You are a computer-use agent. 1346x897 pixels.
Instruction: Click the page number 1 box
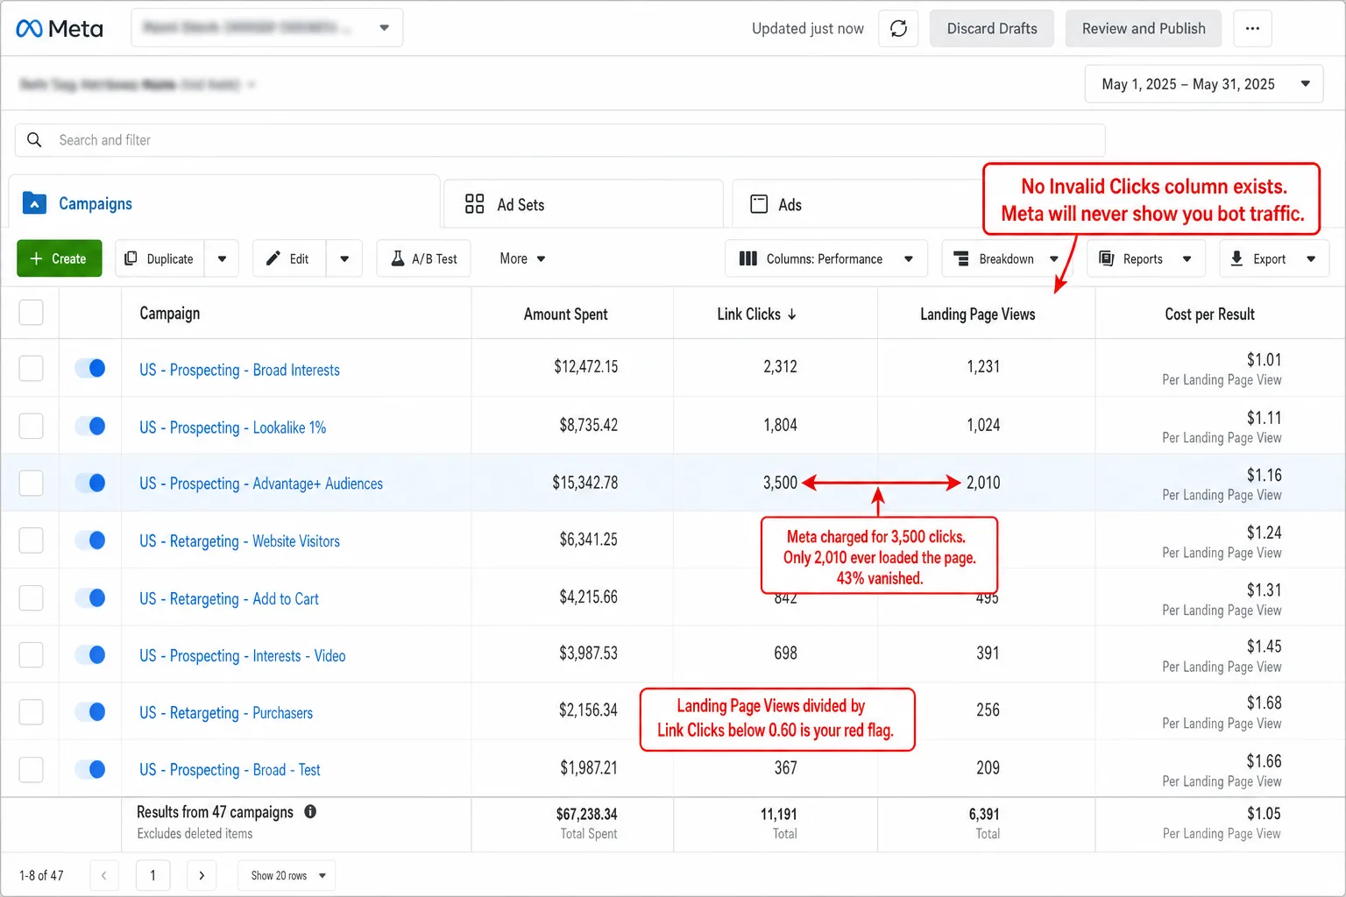(152, 875)
